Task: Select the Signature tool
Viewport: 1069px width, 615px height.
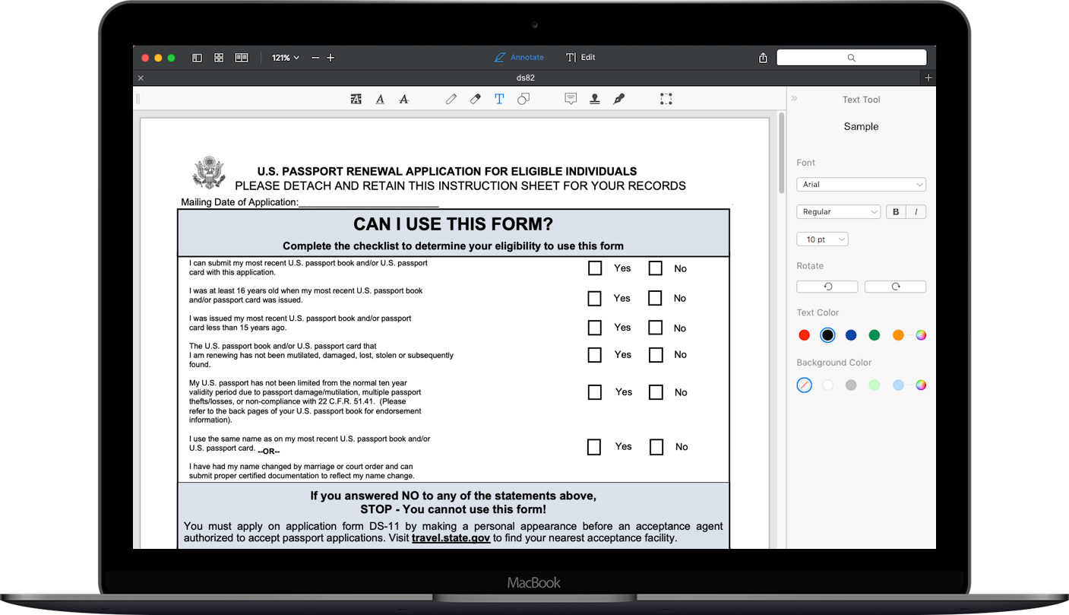Action: [618, 98]
